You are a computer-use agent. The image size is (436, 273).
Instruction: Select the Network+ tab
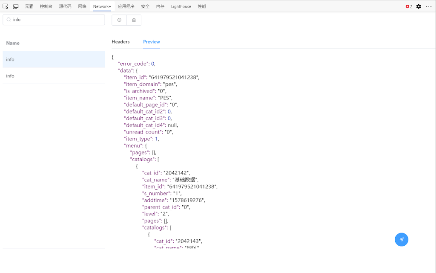coord(102,6)
